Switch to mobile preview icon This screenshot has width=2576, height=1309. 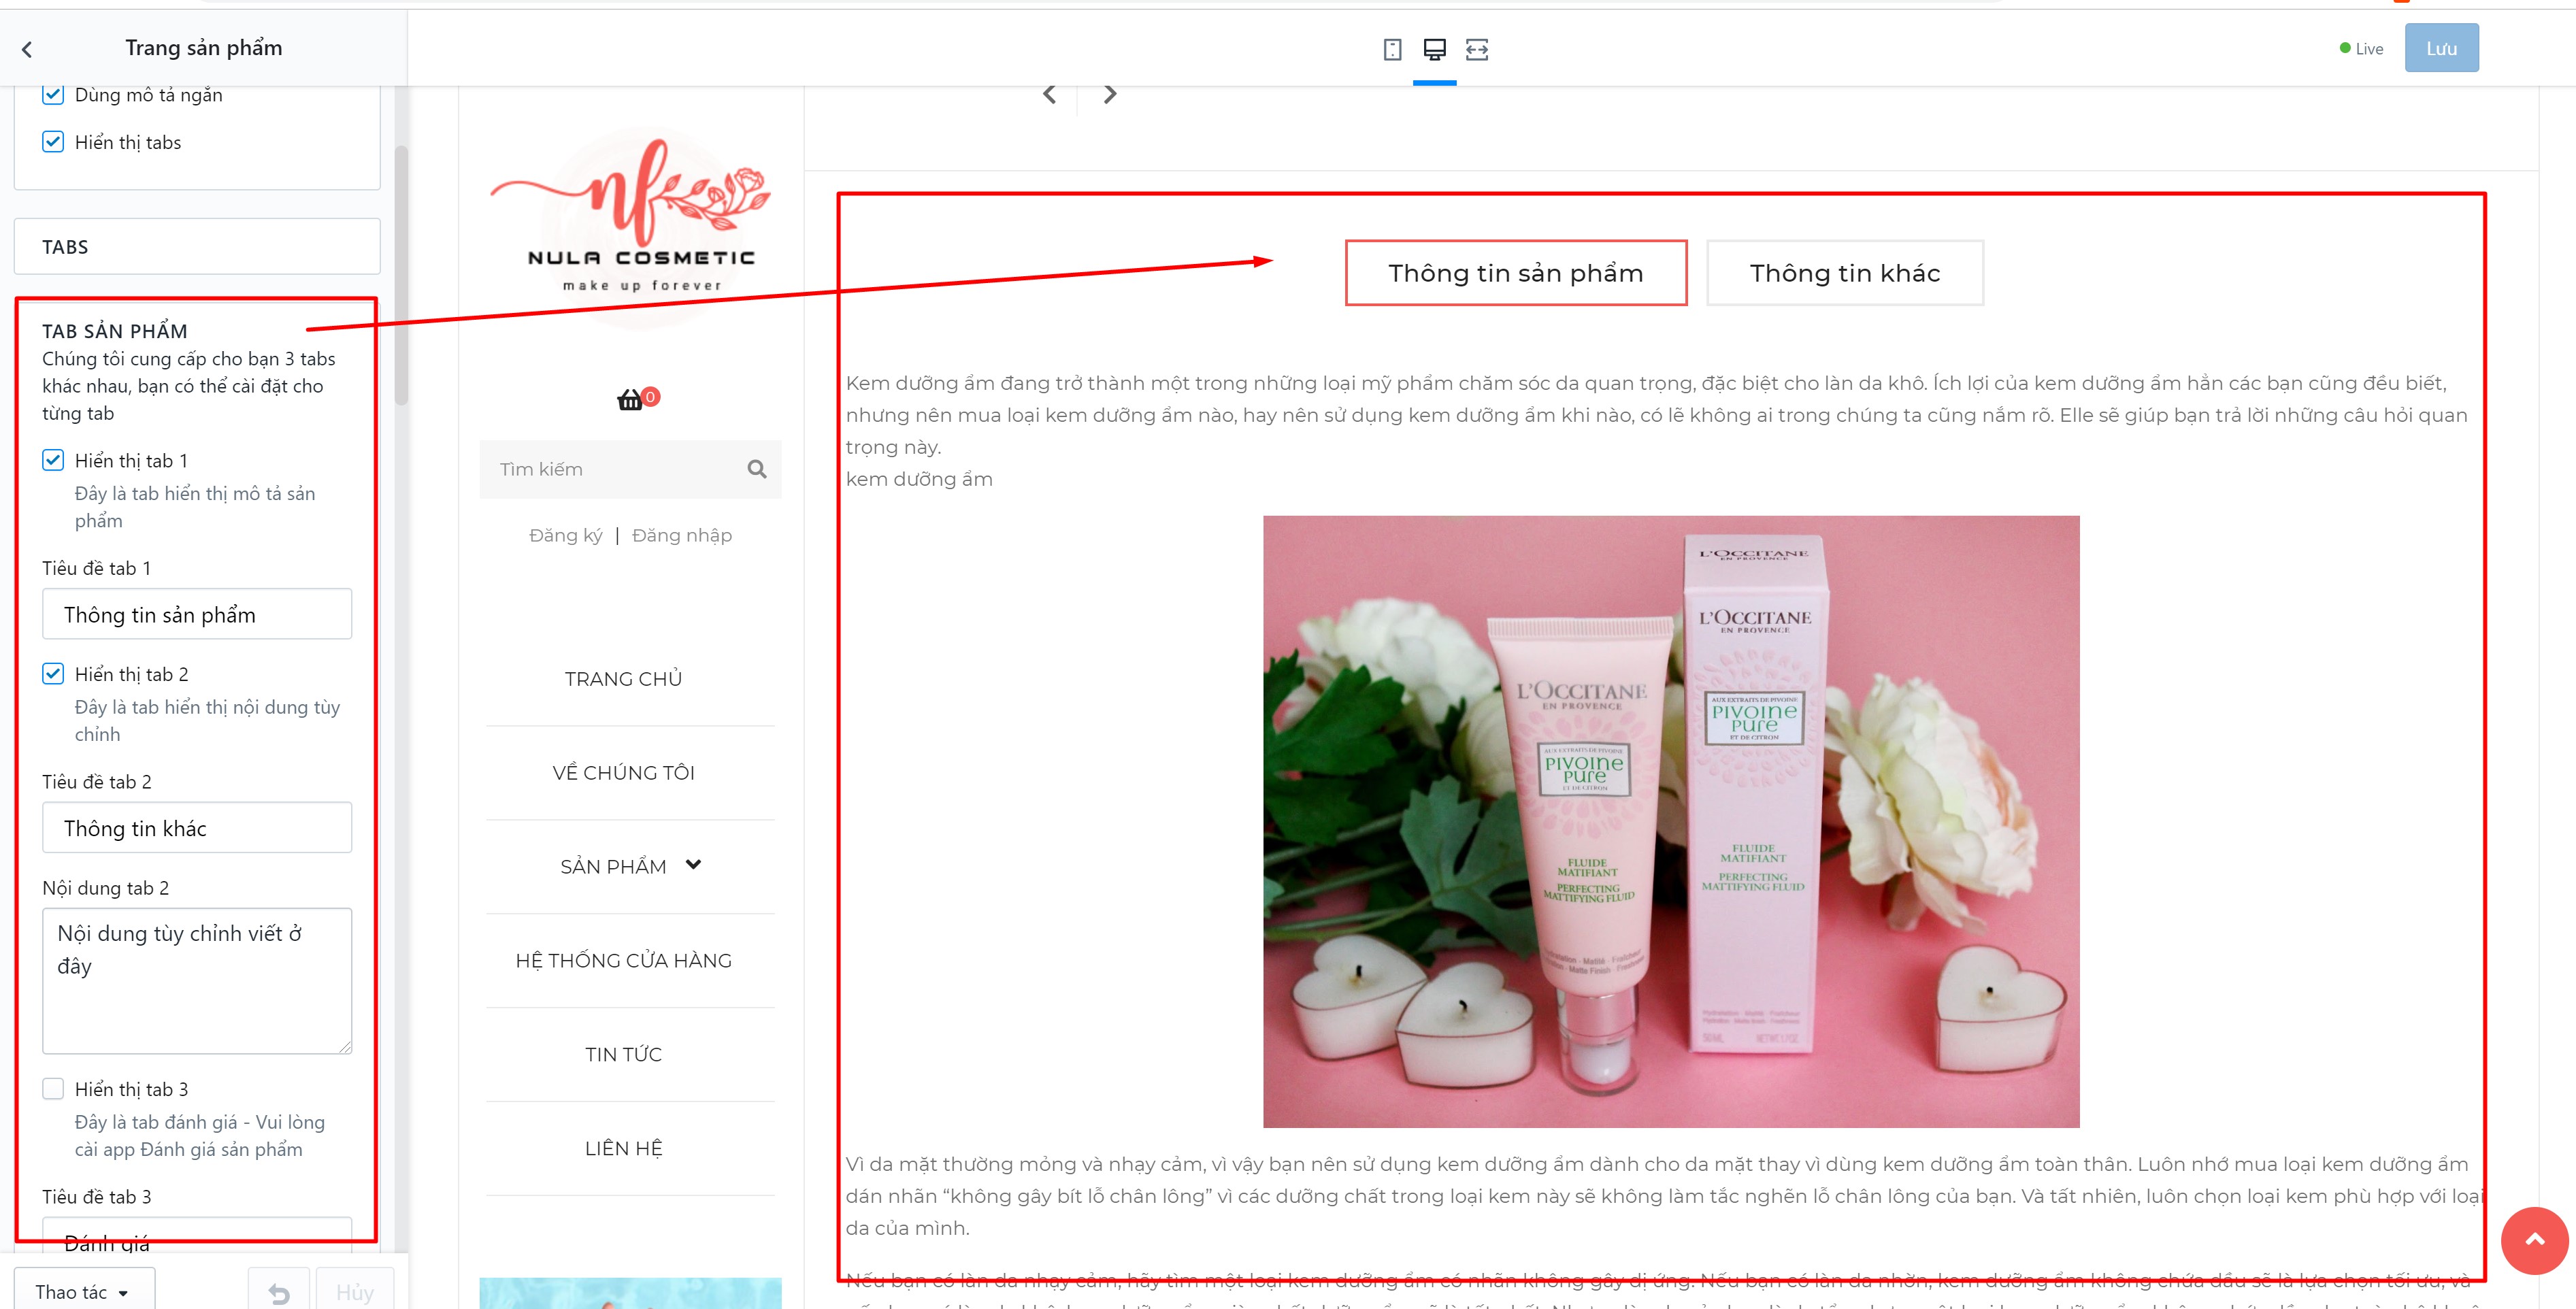[x=1392, y=49]
